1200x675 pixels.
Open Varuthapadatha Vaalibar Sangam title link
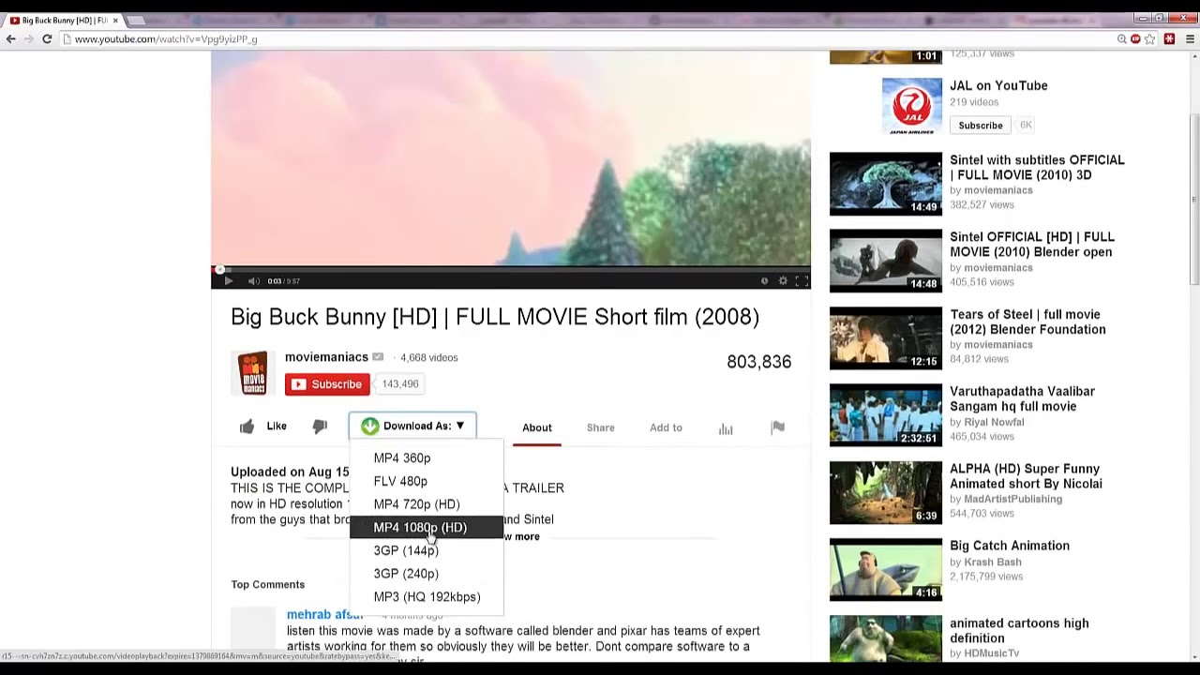coord(1022,398)
